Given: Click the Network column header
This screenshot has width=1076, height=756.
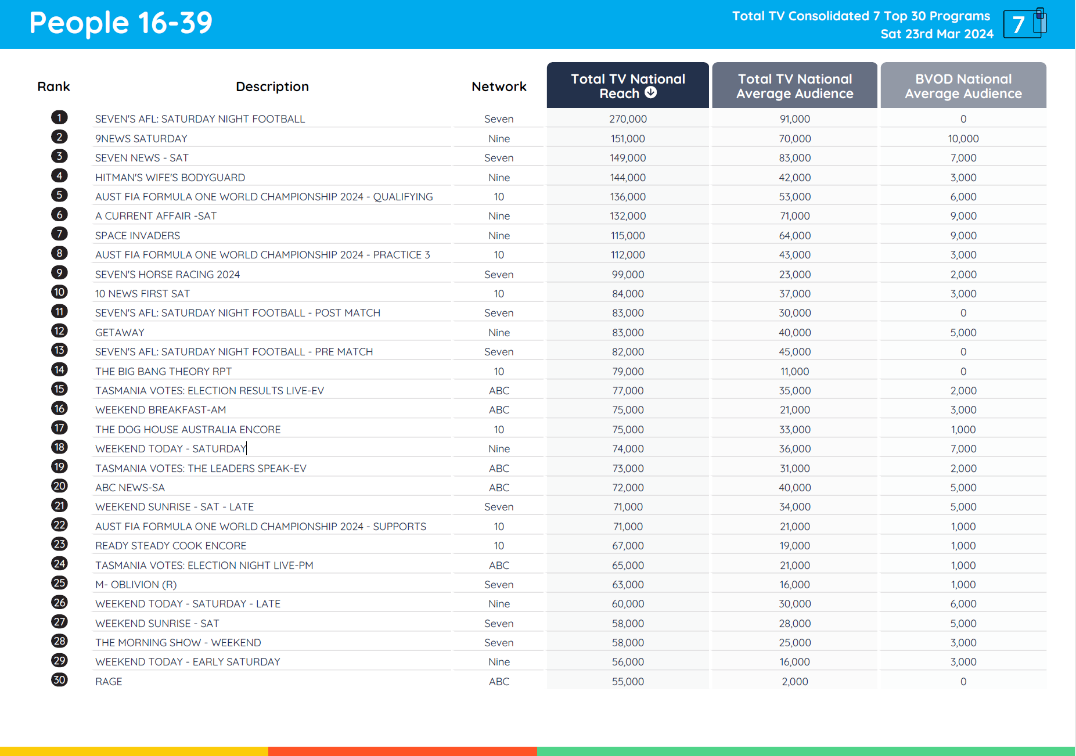Looking at the screenshot, I should click(x=499, y=87).
